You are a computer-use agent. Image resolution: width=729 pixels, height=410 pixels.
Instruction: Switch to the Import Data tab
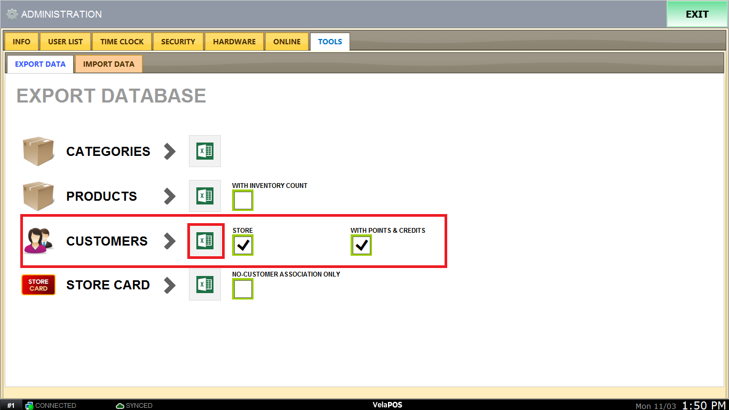[x=109, y=64]
